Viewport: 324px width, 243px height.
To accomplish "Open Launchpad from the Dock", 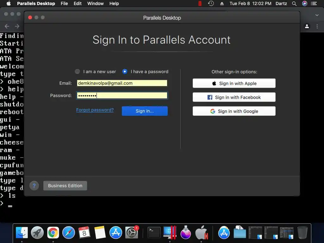I will coord(37,233).
